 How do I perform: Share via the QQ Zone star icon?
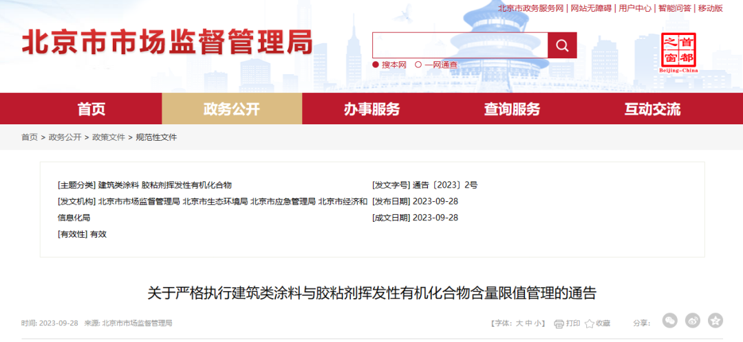coord(715,321)
